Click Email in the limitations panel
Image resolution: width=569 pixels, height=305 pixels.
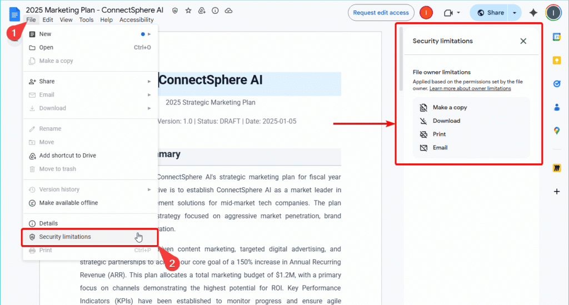point(440,148)
